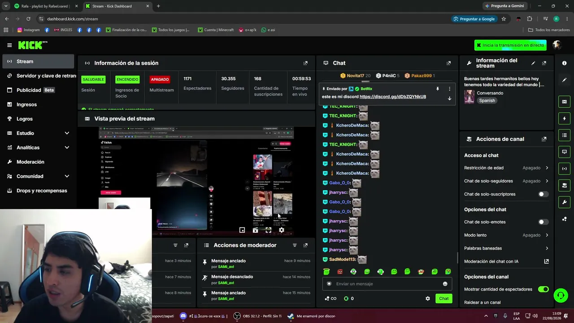The width and height of the screenshot is (574, 323).
Task: Click the info icon on the right sidebar rail
Action: pyautogui.click(x=564, y=63)
